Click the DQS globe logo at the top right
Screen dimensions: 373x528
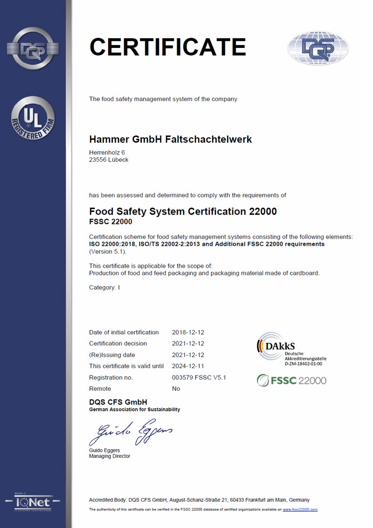[318, 48]
